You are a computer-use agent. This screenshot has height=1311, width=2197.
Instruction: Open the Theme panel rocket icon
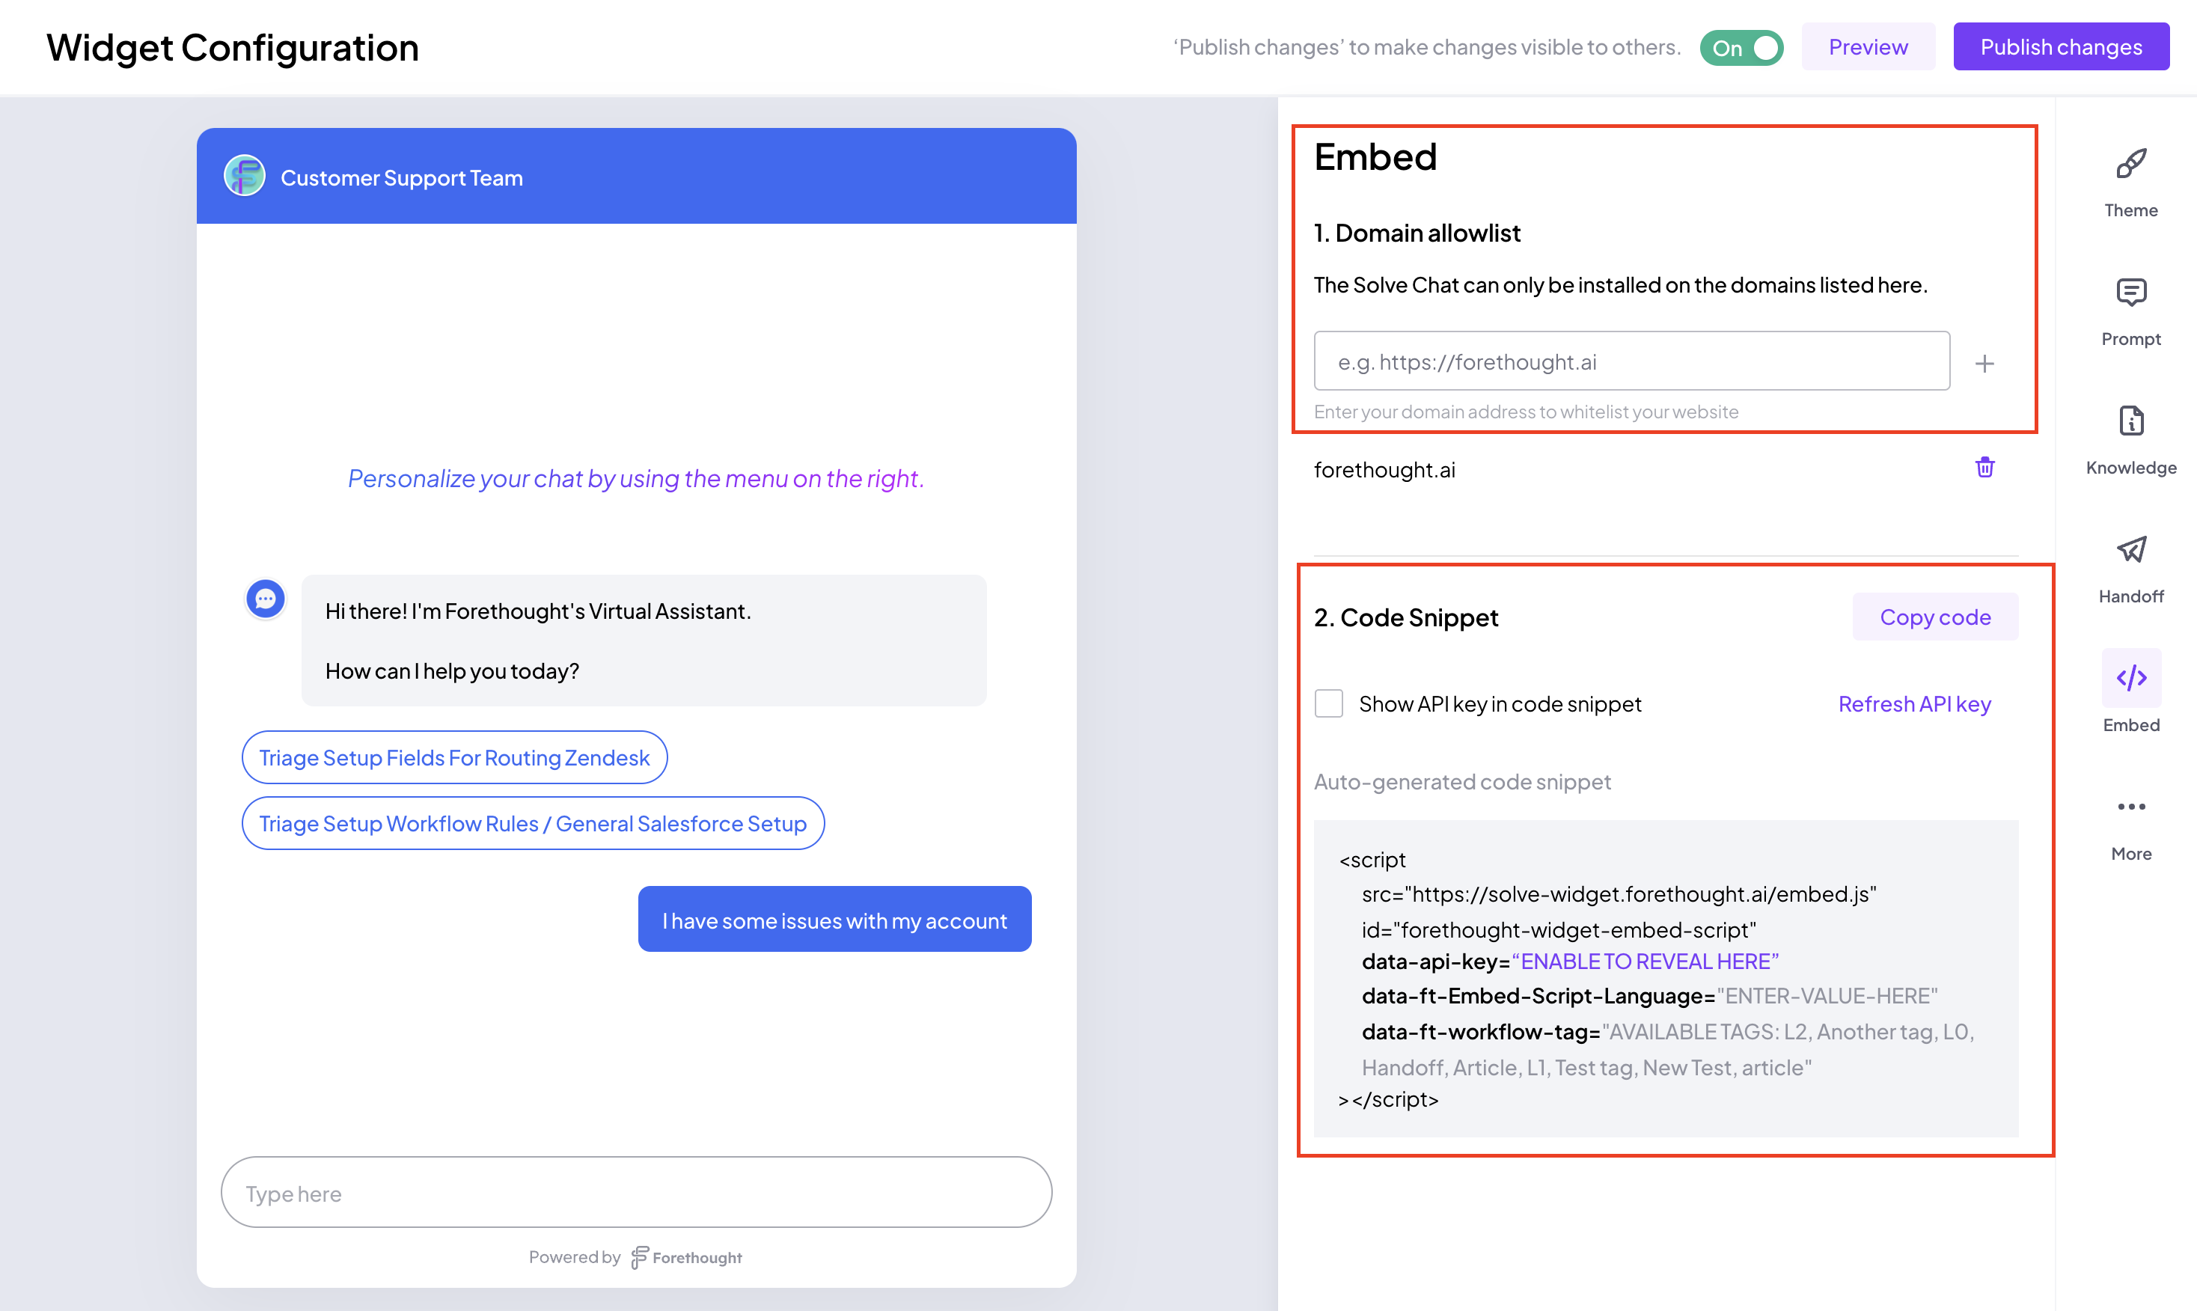[2130, 165]
